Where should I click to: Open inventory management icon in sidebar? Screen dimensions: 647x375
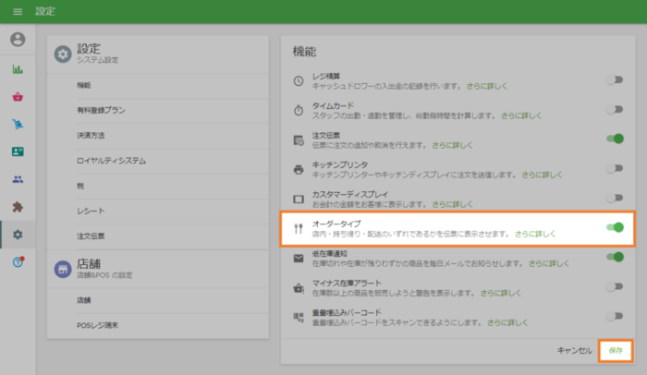(18, 124)
